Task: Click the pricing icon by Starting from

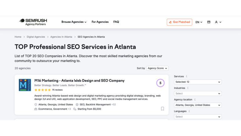Action: (75, 109)
